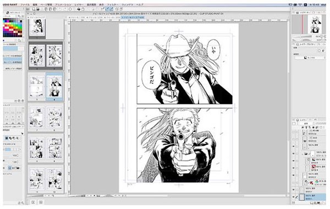Adjust the layer opacity slider in layer panel

coord(320,124)
